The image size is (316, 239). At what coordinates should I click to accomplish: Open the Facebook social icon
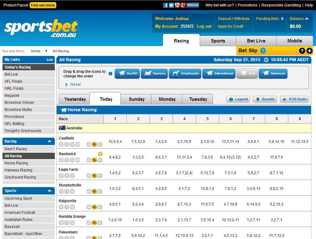pos(166,5)
